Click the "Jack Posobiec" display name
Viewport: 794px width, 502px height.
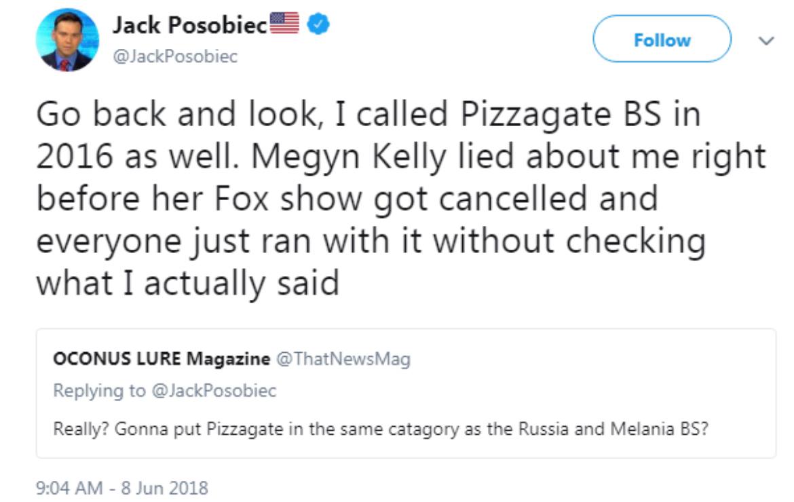click(189, 26)
